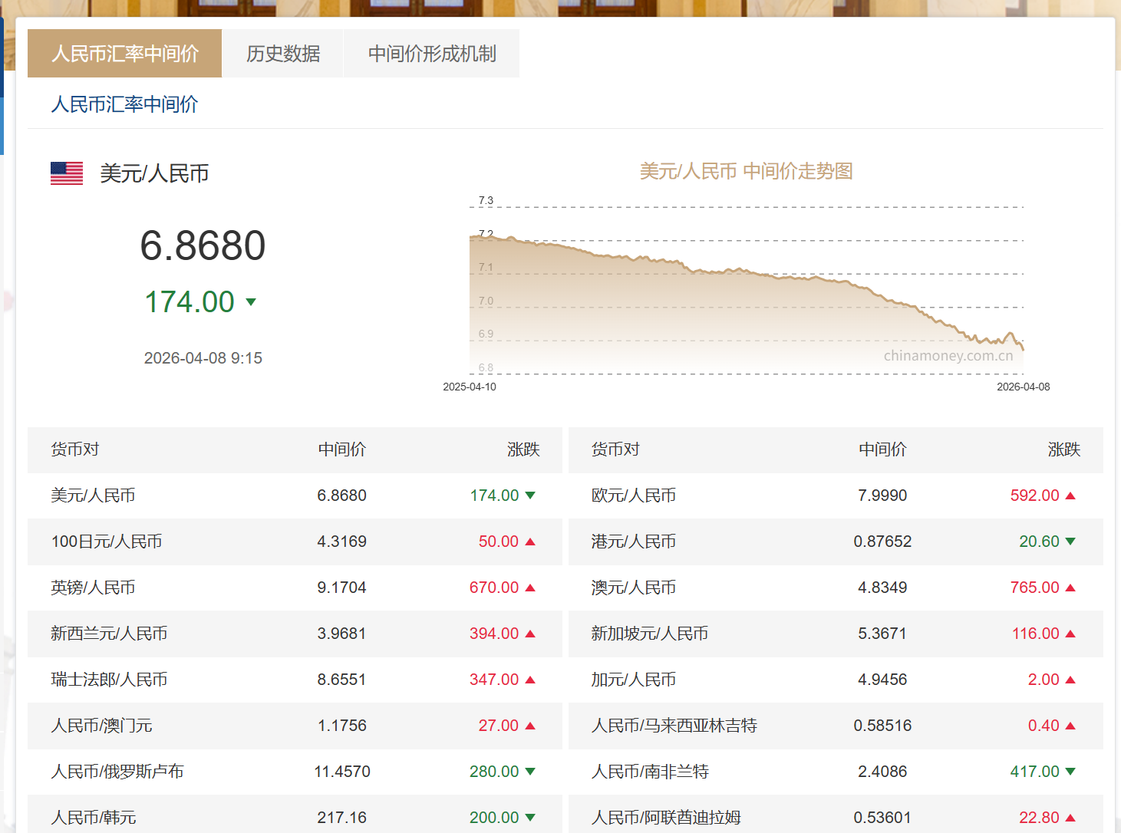
Task: Click red up arrow in 100日元/人民币 row
Action: point(530,542)
